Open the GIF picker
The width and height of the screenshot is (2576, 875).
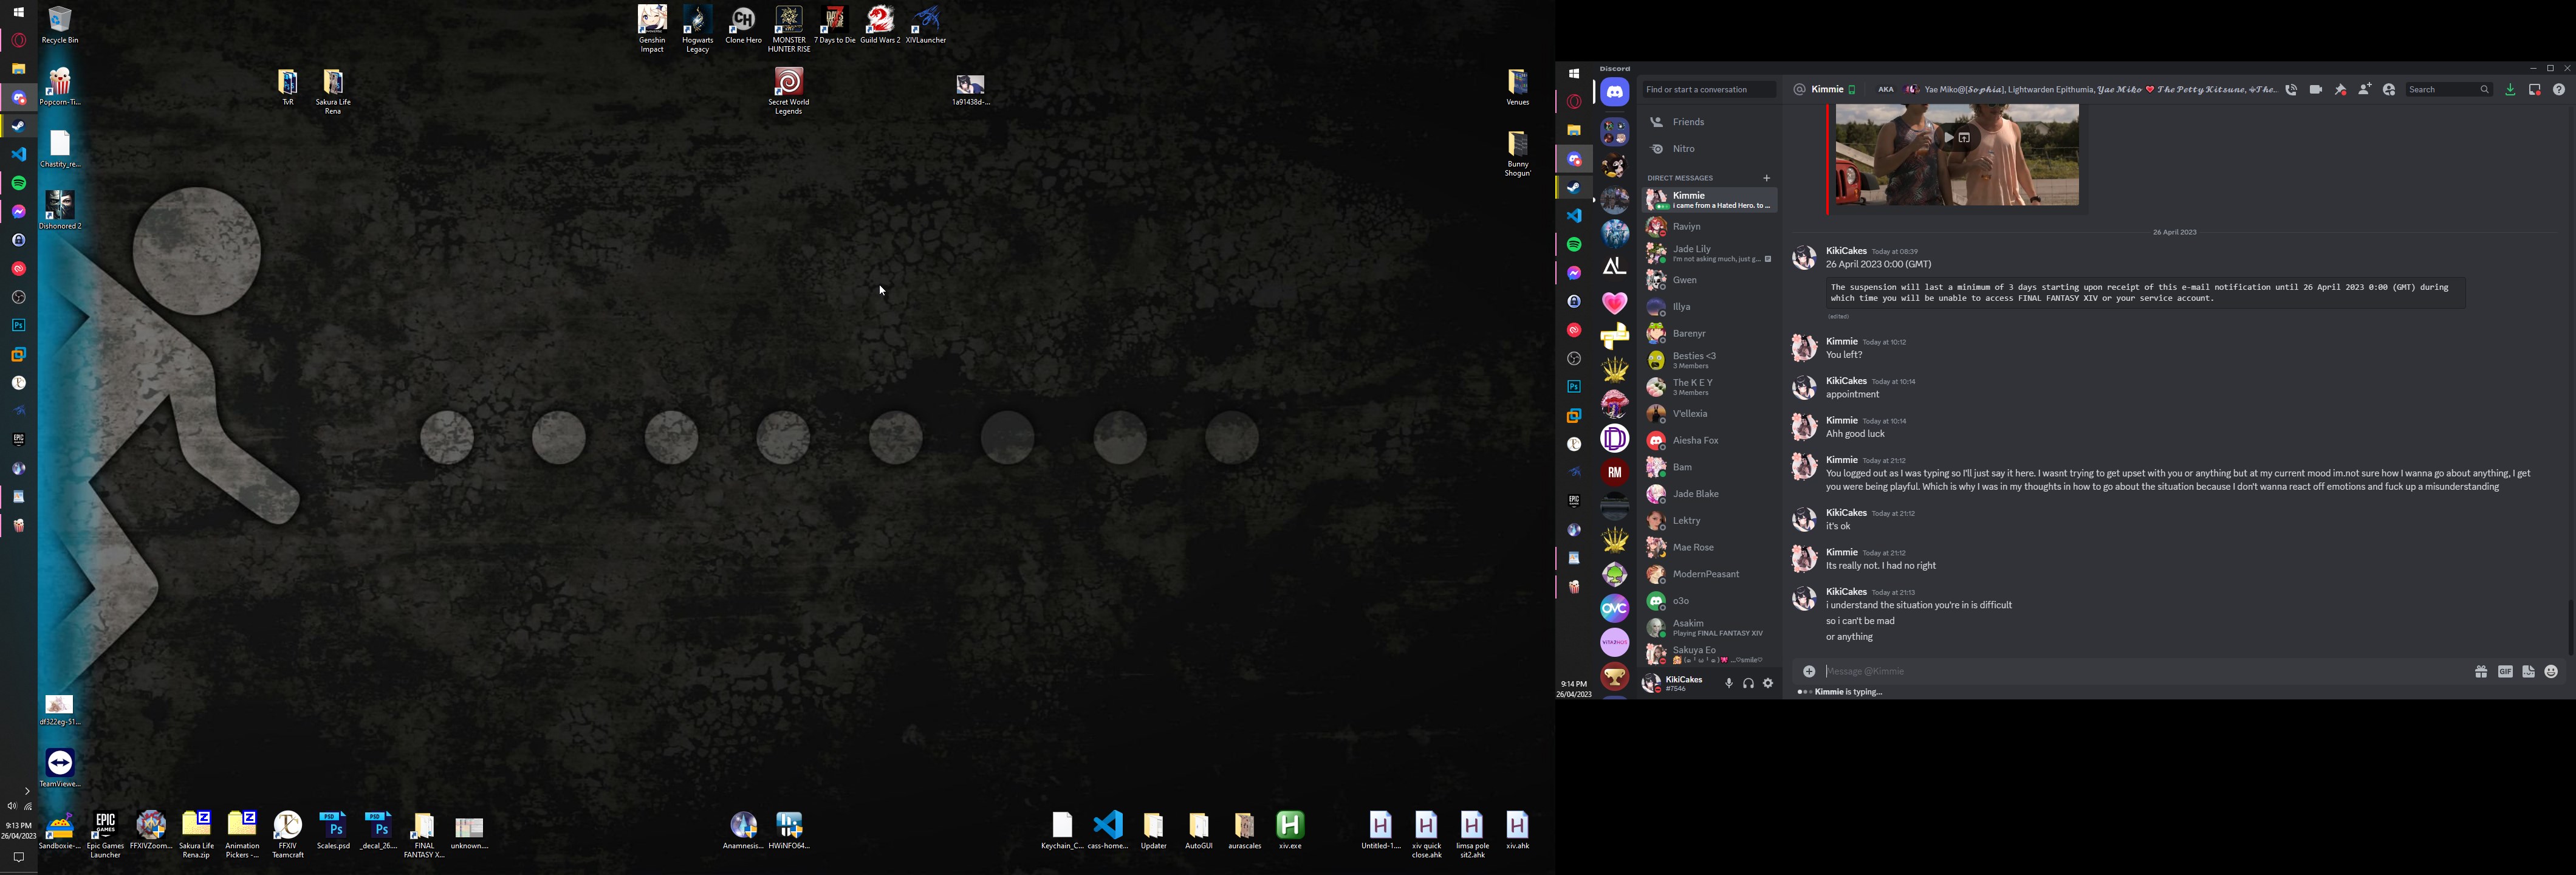(x=2505, y=672)
